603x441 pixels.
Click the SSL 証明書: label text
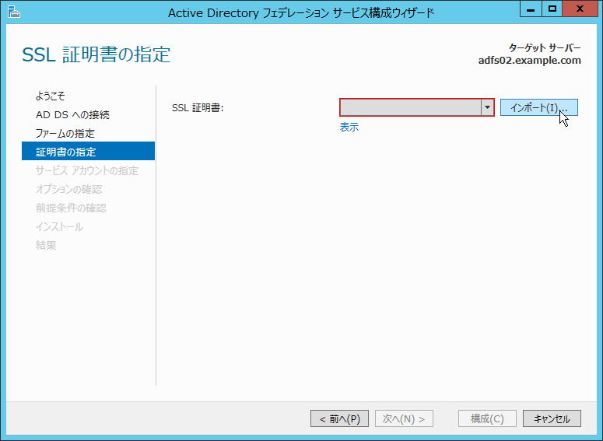(x=198, y=107)
